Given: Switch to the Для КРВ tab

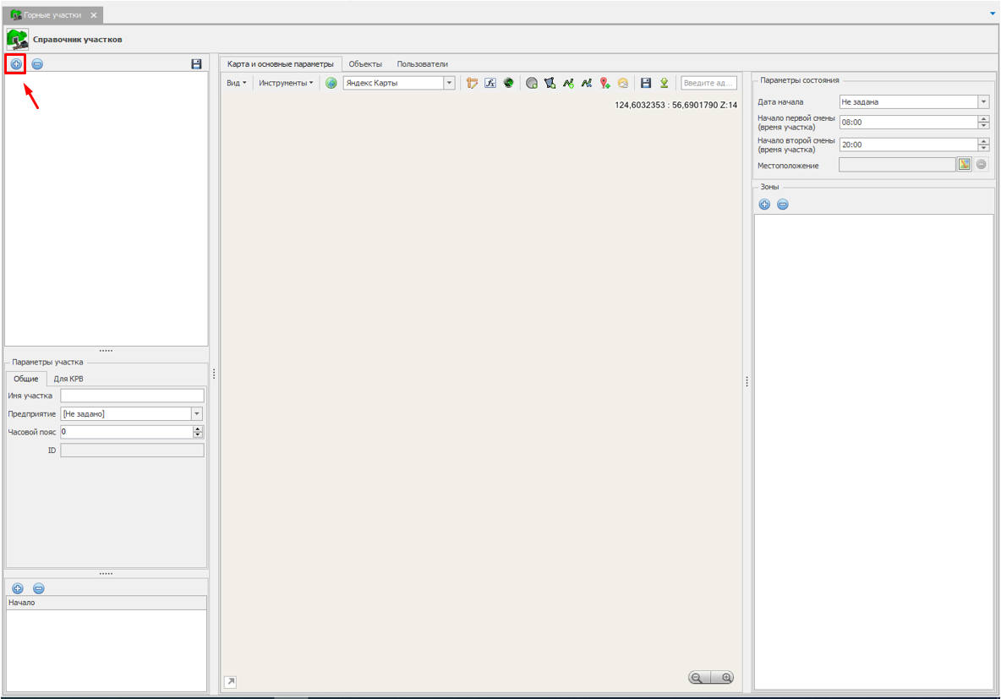Looking at the screenshot, I should coord(68,379).
